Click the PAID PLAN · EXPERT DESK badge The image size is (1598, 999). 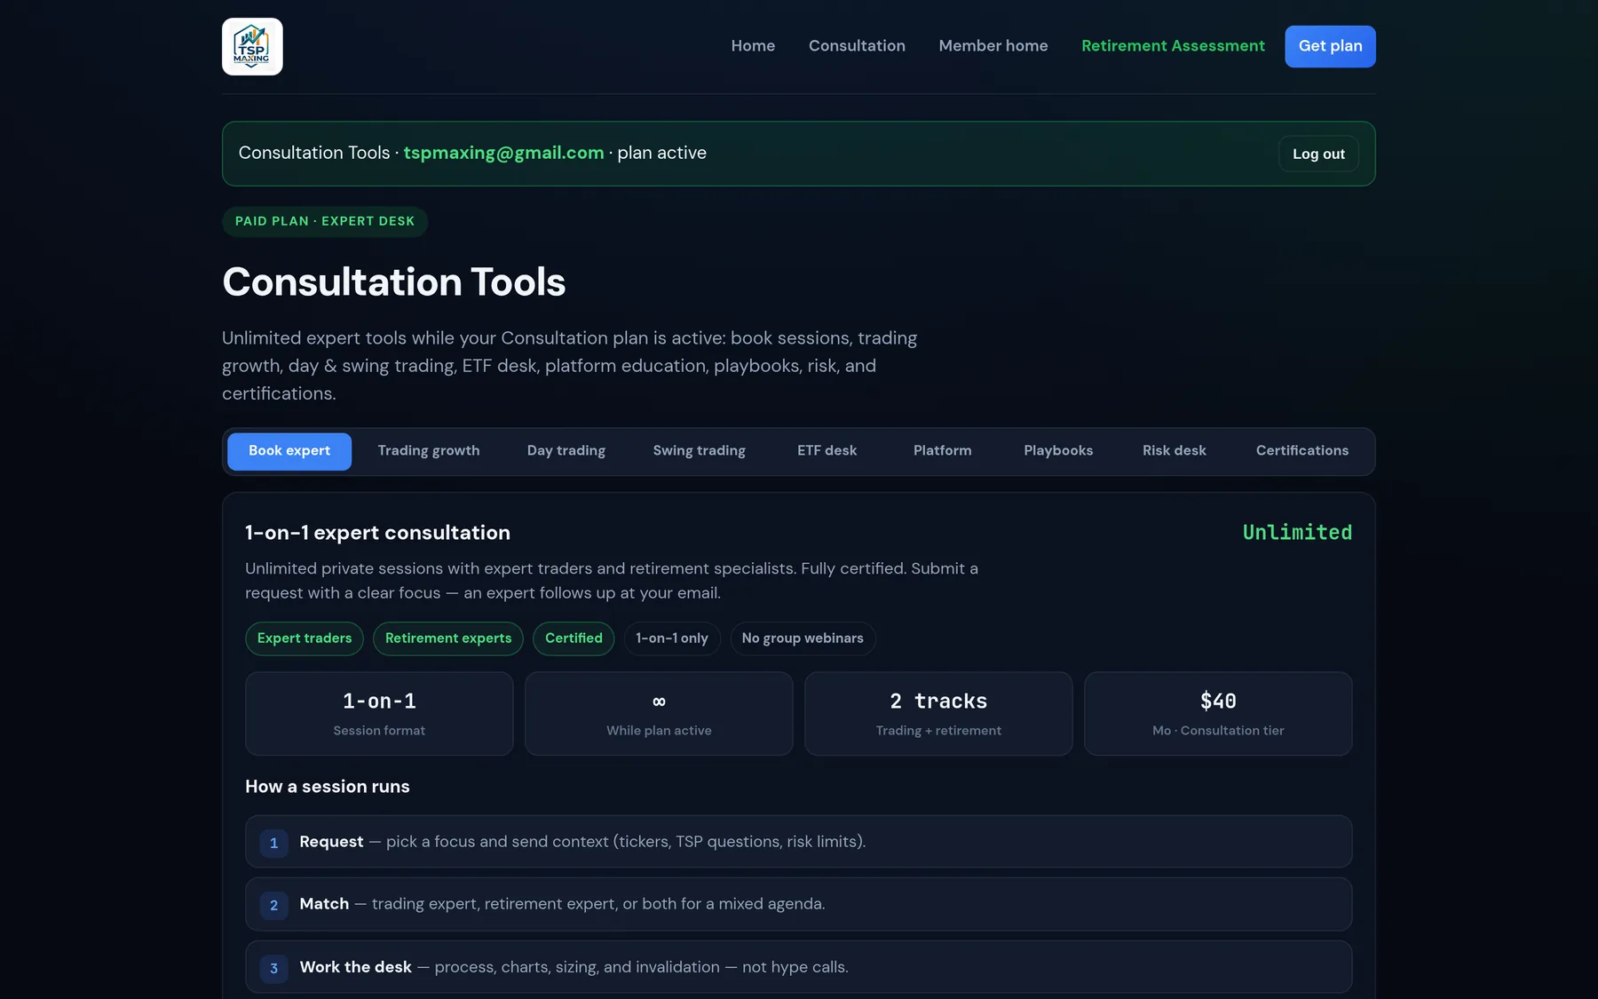[x=325, y=222]
